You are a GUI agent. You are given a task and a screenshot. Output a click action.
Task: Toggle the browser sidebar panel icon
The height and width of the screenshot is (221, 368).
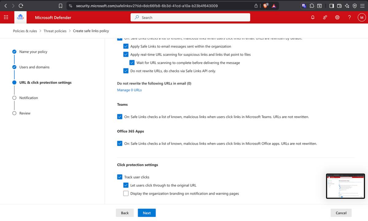pos(332,6)
